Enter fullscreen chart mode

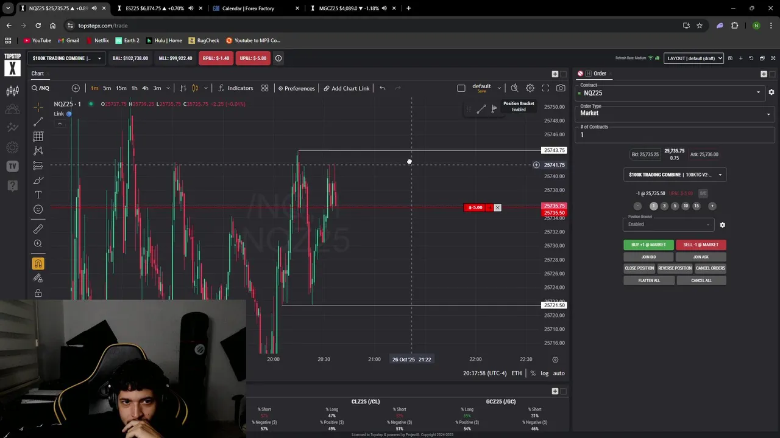(x=545, y=88)
